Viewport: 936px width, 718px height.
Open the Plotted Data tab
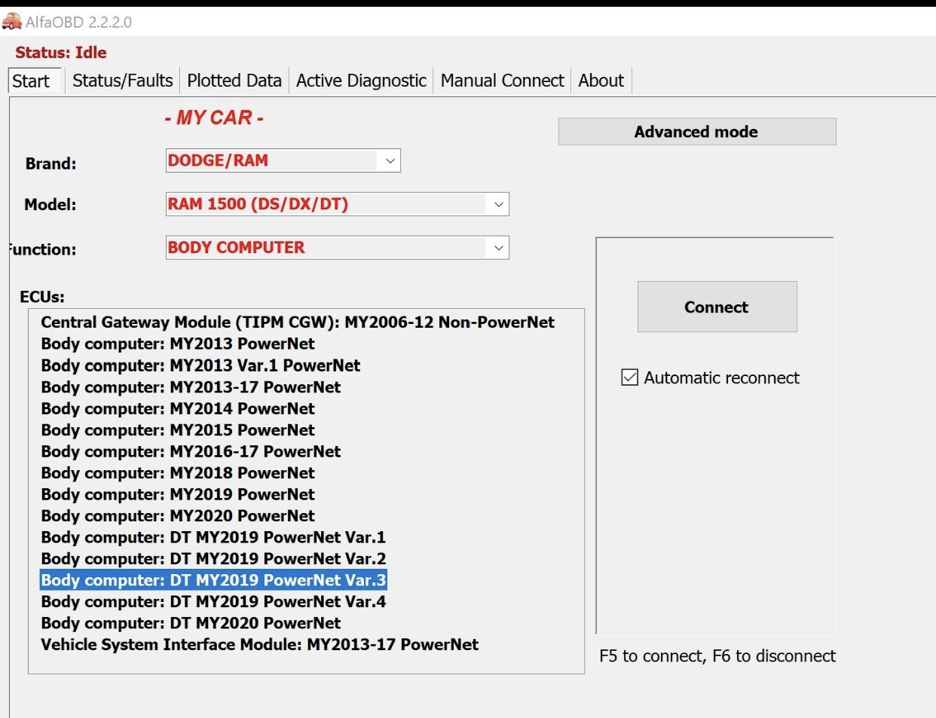pyautogui.click(x=234, y=81)
